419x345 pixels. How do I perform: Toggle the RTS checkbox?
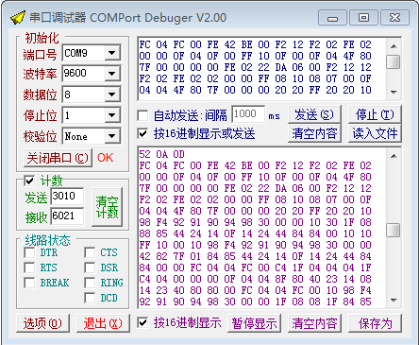pos(29,267)
